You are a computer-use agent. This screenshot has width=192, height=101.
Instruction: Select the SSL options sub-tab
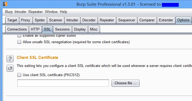tap(47, 29)
